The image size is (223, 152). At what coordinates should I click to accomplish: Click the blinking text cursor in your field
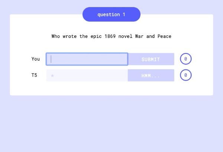(x=51, y=59)
